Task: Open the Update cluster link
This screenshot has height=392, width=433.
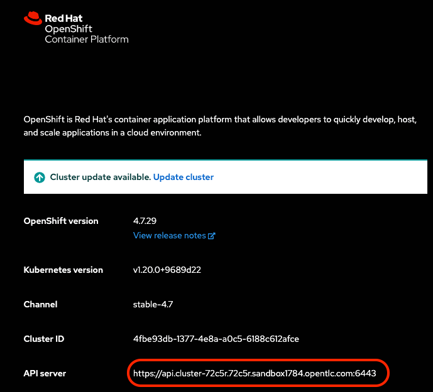Action: pos(184,177)
